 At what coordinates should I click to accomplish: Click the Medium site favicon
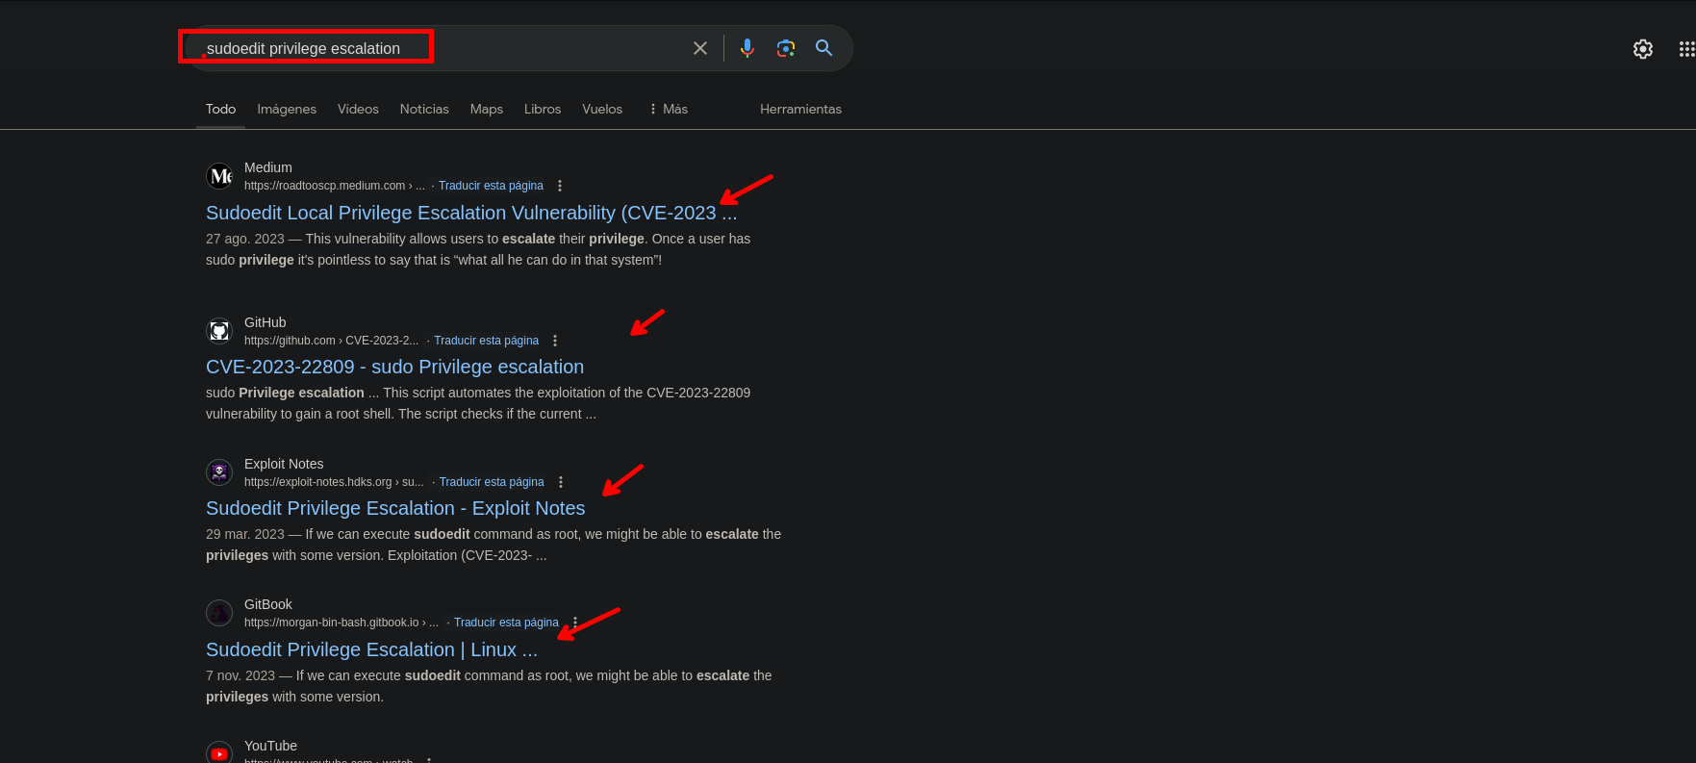click(220, 176)
